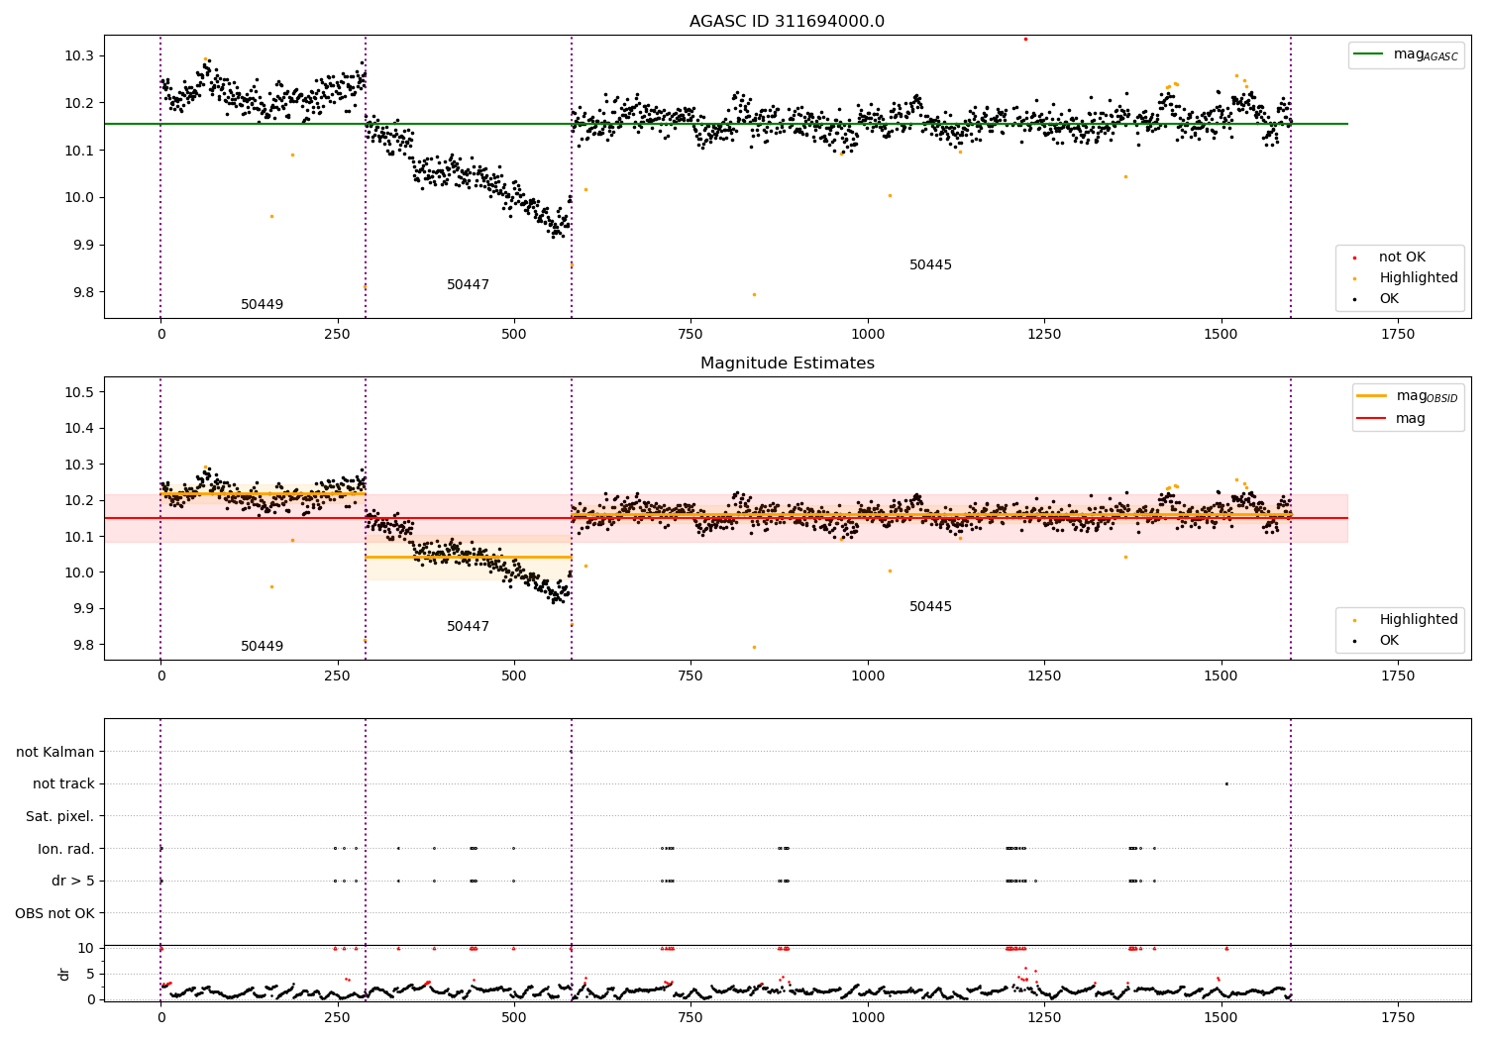Click the orange line swatch in middle legend
1486x1040 pixels.
point(1372,396)
